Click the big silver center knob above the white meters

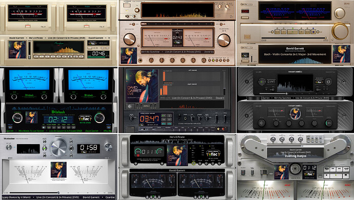pyautogui.click(x=58, y=147)
